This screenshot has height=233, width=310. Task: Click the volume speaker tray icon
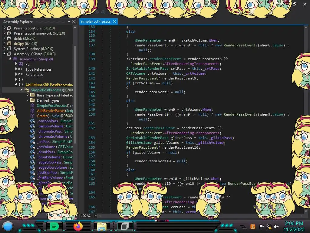click(x=277, y=226)
